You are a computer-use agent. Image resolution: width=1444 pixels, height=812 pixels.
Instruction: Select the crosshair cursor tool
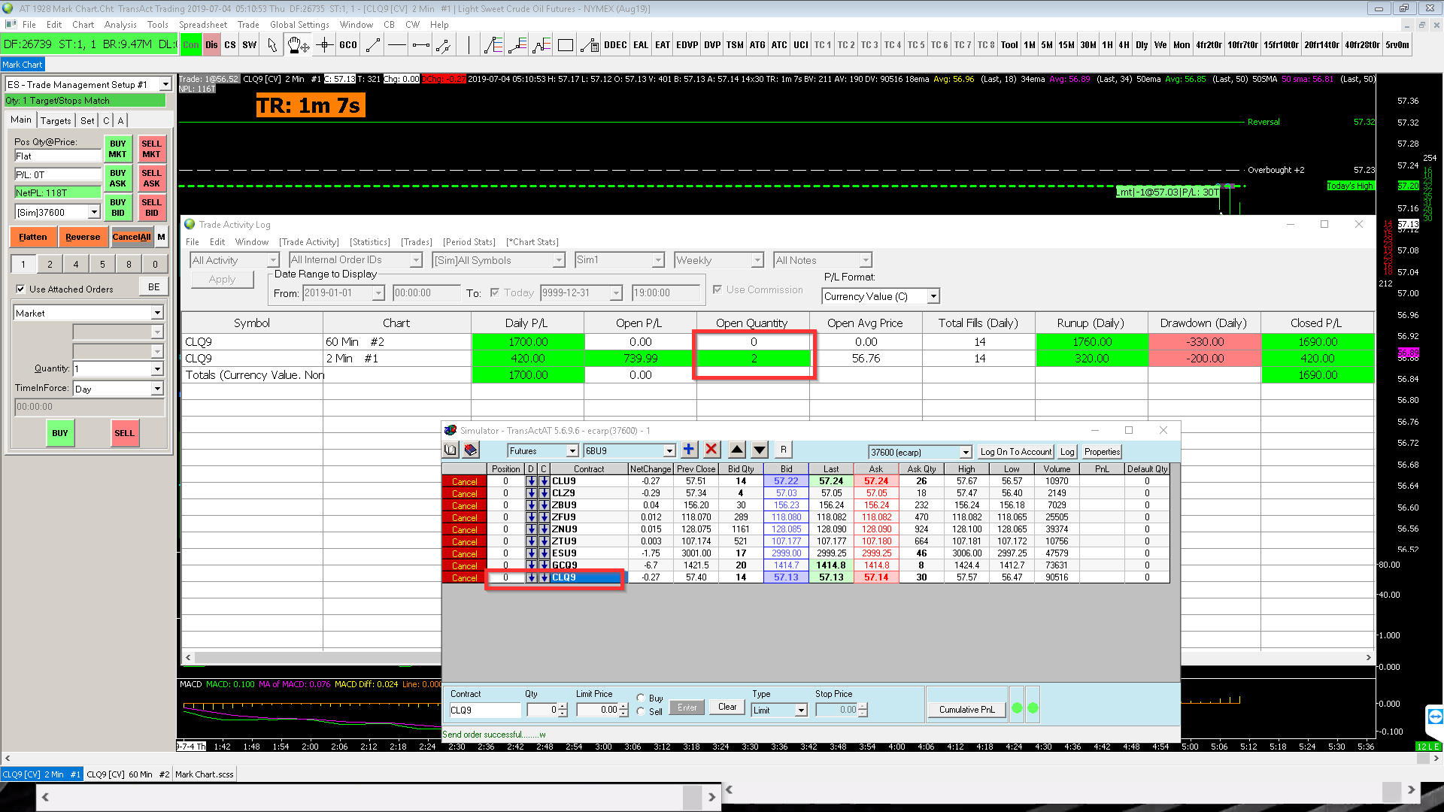click(x=325, y=45)
